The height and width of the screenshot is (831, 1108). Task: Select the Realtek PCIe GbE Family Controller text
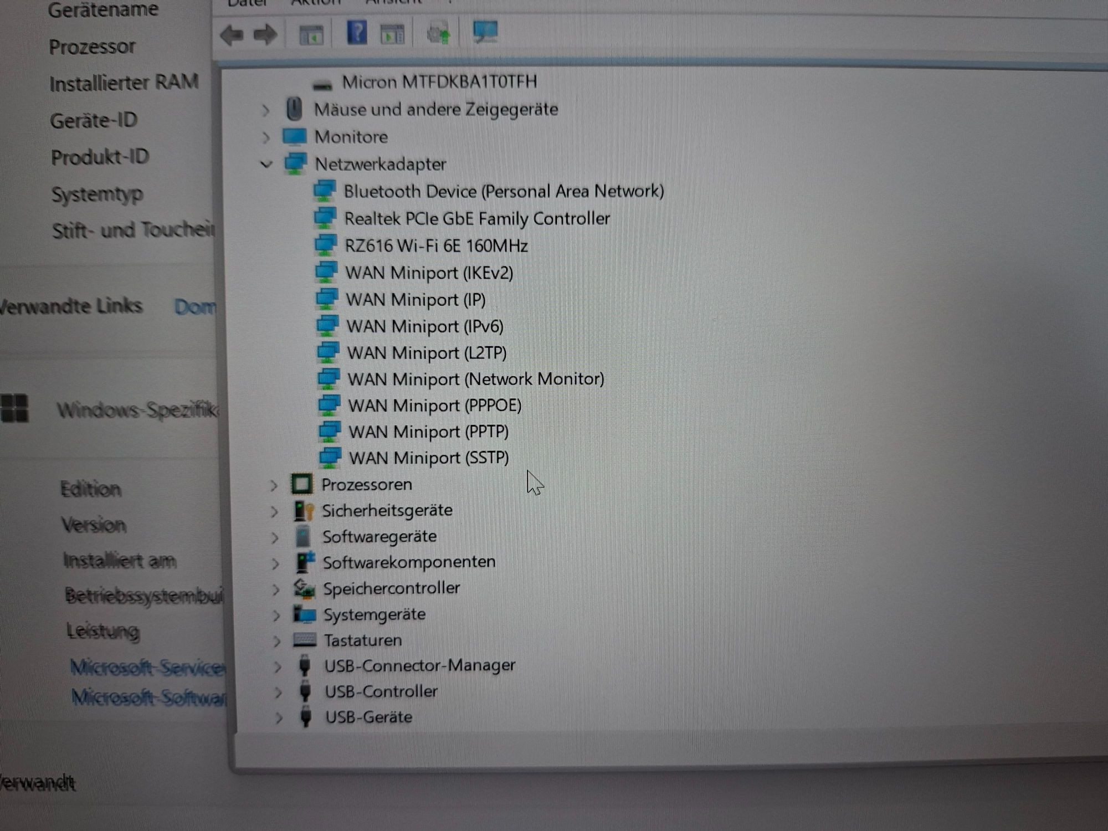click(477, 218)
